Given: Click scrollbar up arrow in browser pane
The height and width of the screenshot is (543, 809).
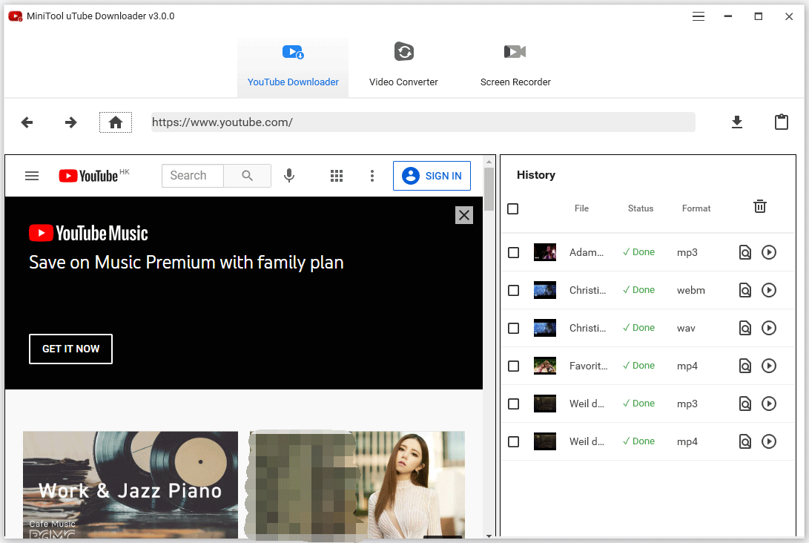Looking at the screenshot, I should [x=489, y=162].
